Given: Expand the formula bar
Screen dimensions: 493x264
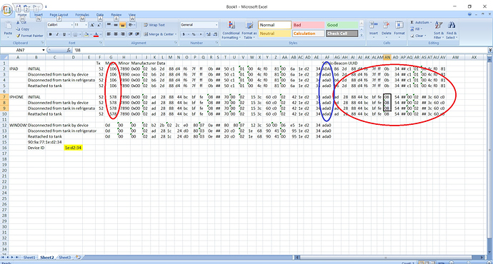Looking at the screenshot, I should coord(490,50).
